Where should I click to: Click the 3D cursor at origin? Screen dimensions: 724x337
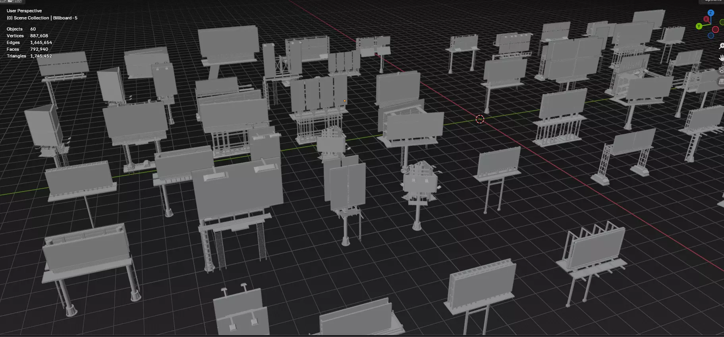pyautogui.click(x=480, y=119)
